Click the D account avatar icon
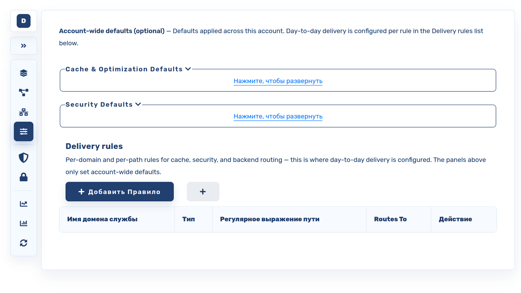 [23, 21]
